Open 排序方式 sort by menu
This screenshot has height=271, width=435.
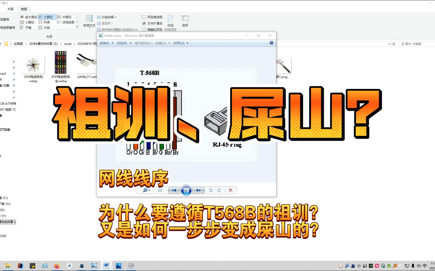tap(89, 21)
